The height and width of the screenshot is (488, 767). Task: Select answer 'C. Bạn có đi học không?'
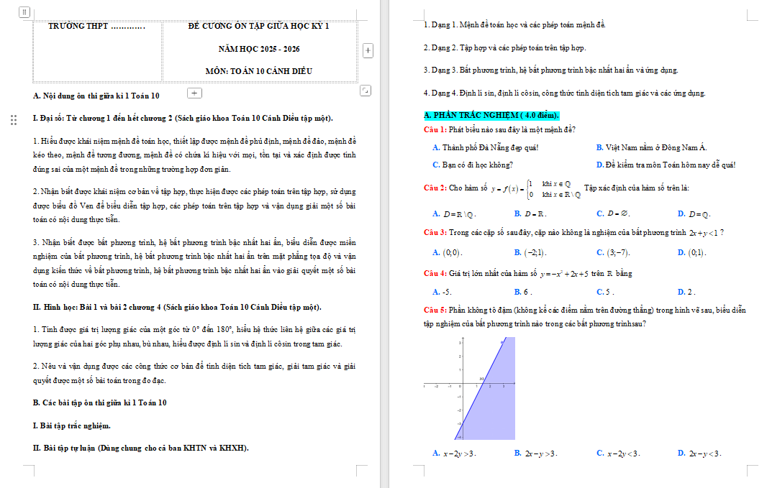click(473, 165)
